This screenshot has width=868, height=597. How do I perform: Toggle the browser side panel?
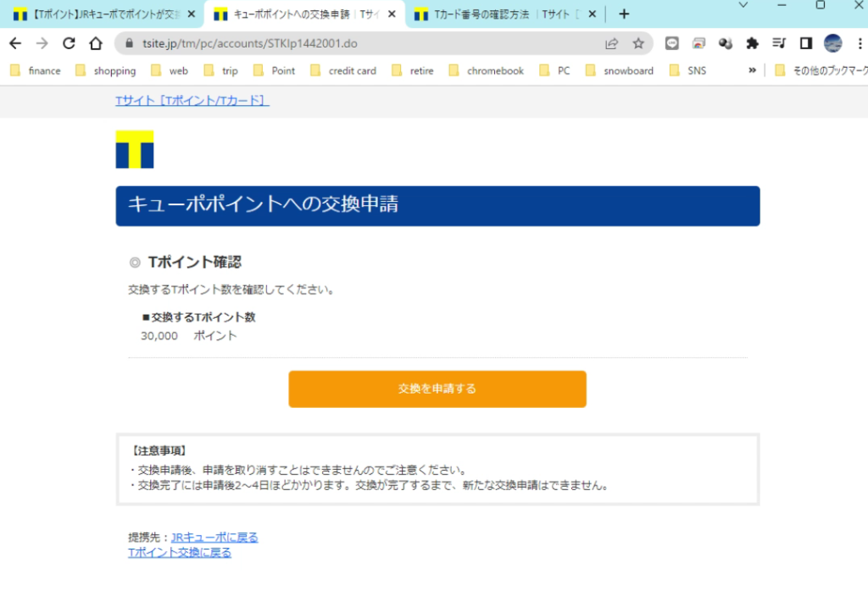tap(806, 43)
